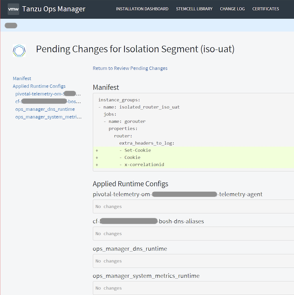Select ops_manager_dns_runtime sidebar link
This screenshot has width=294, height=295.
pos(45,109)
